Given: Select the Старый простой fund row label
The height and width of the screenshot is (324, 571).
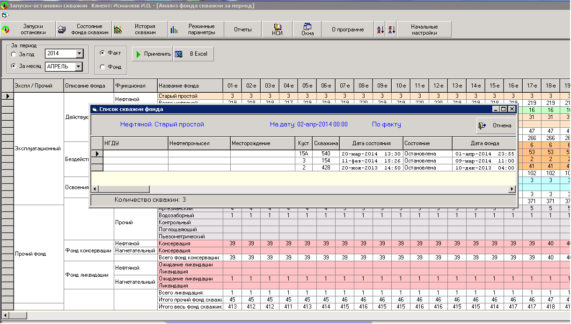Looking at the screenshot, I should click(x=190, y=96).
